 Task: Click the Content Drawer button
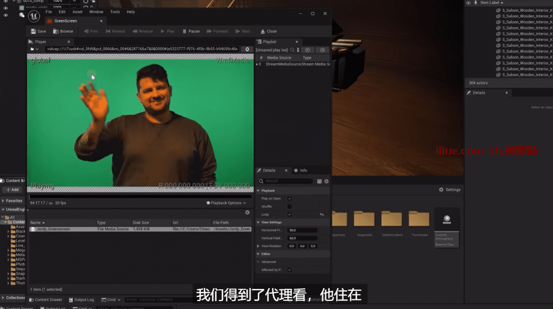coord(45,300)
